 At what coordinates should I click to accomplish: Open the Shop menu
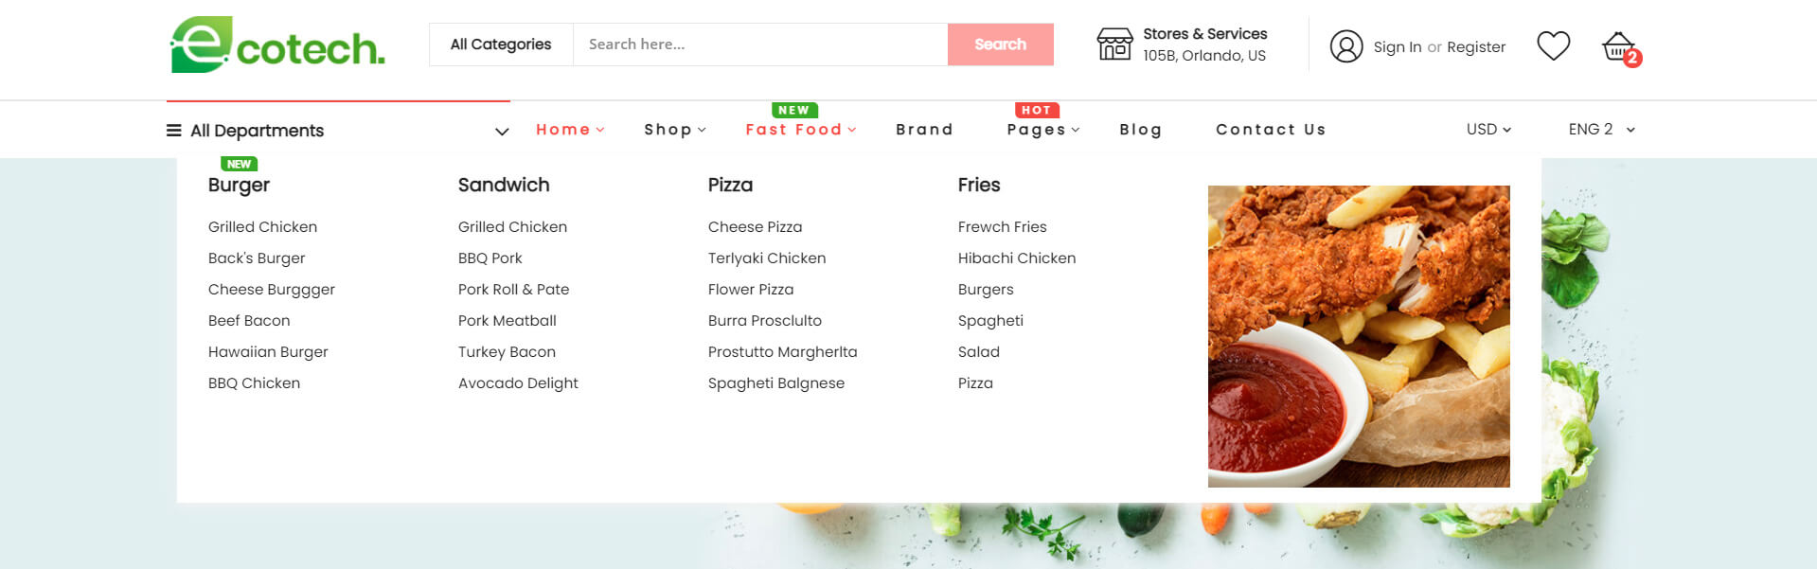pyautogui.click(x=674, y=130)
